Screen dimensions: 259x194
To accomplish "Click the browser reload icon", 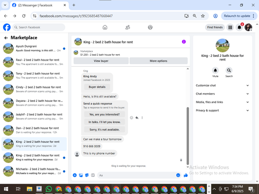I will pos(24,16).
